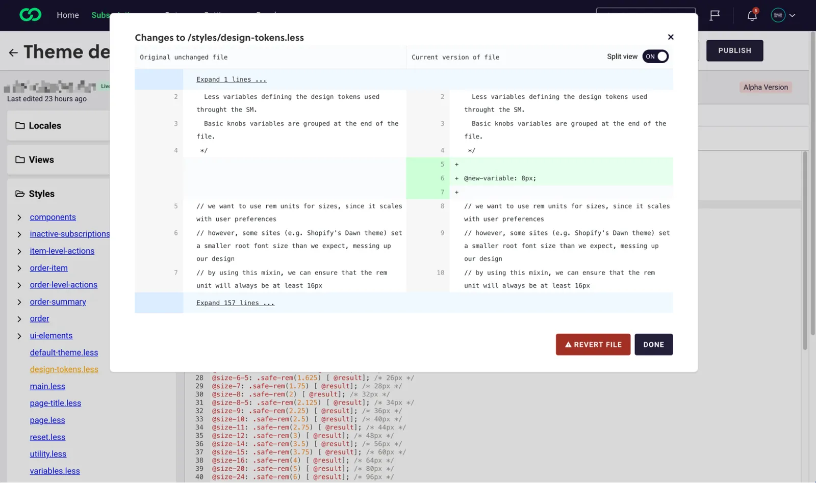
Task: Expand the order-summary folder chevron
Action: (19, 302)
